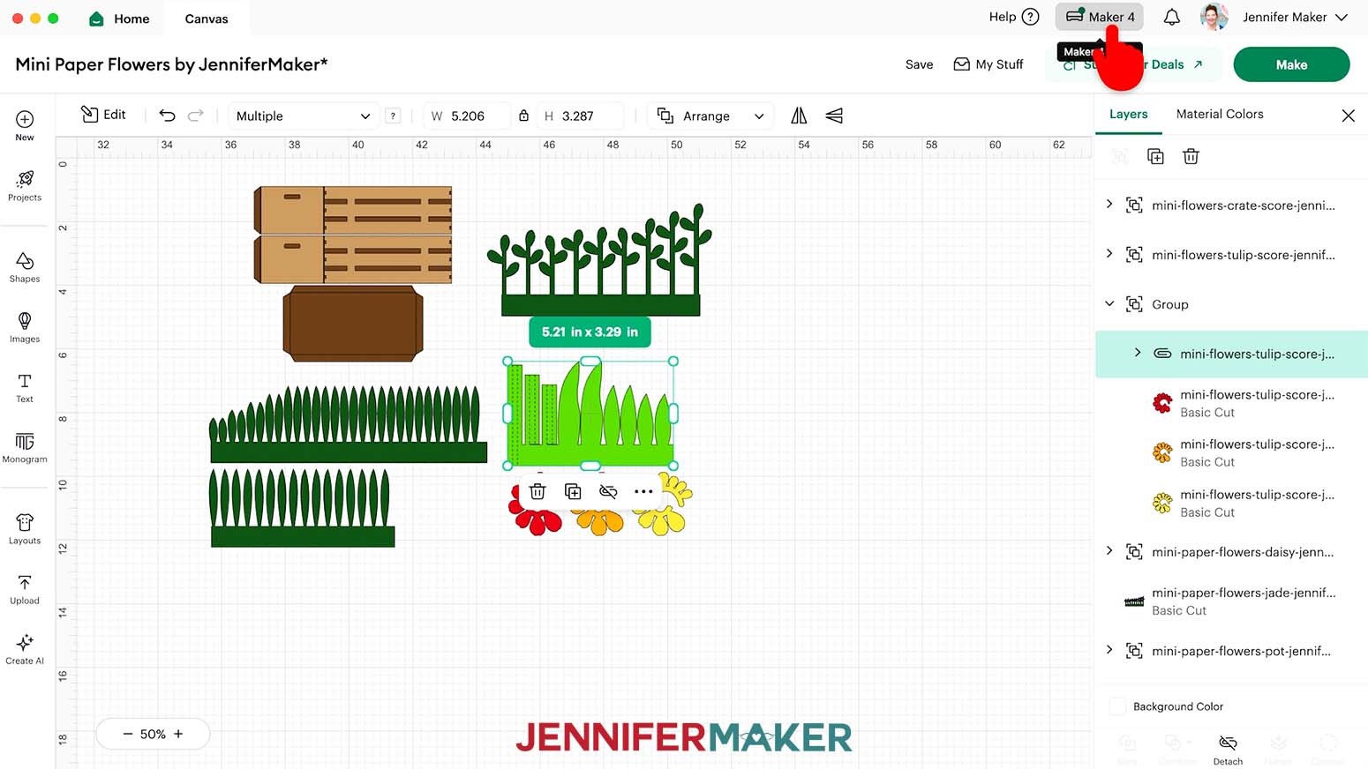Zoom out with the minus button
This screenshot has width=1368, height=769.
tap(127, 734)
